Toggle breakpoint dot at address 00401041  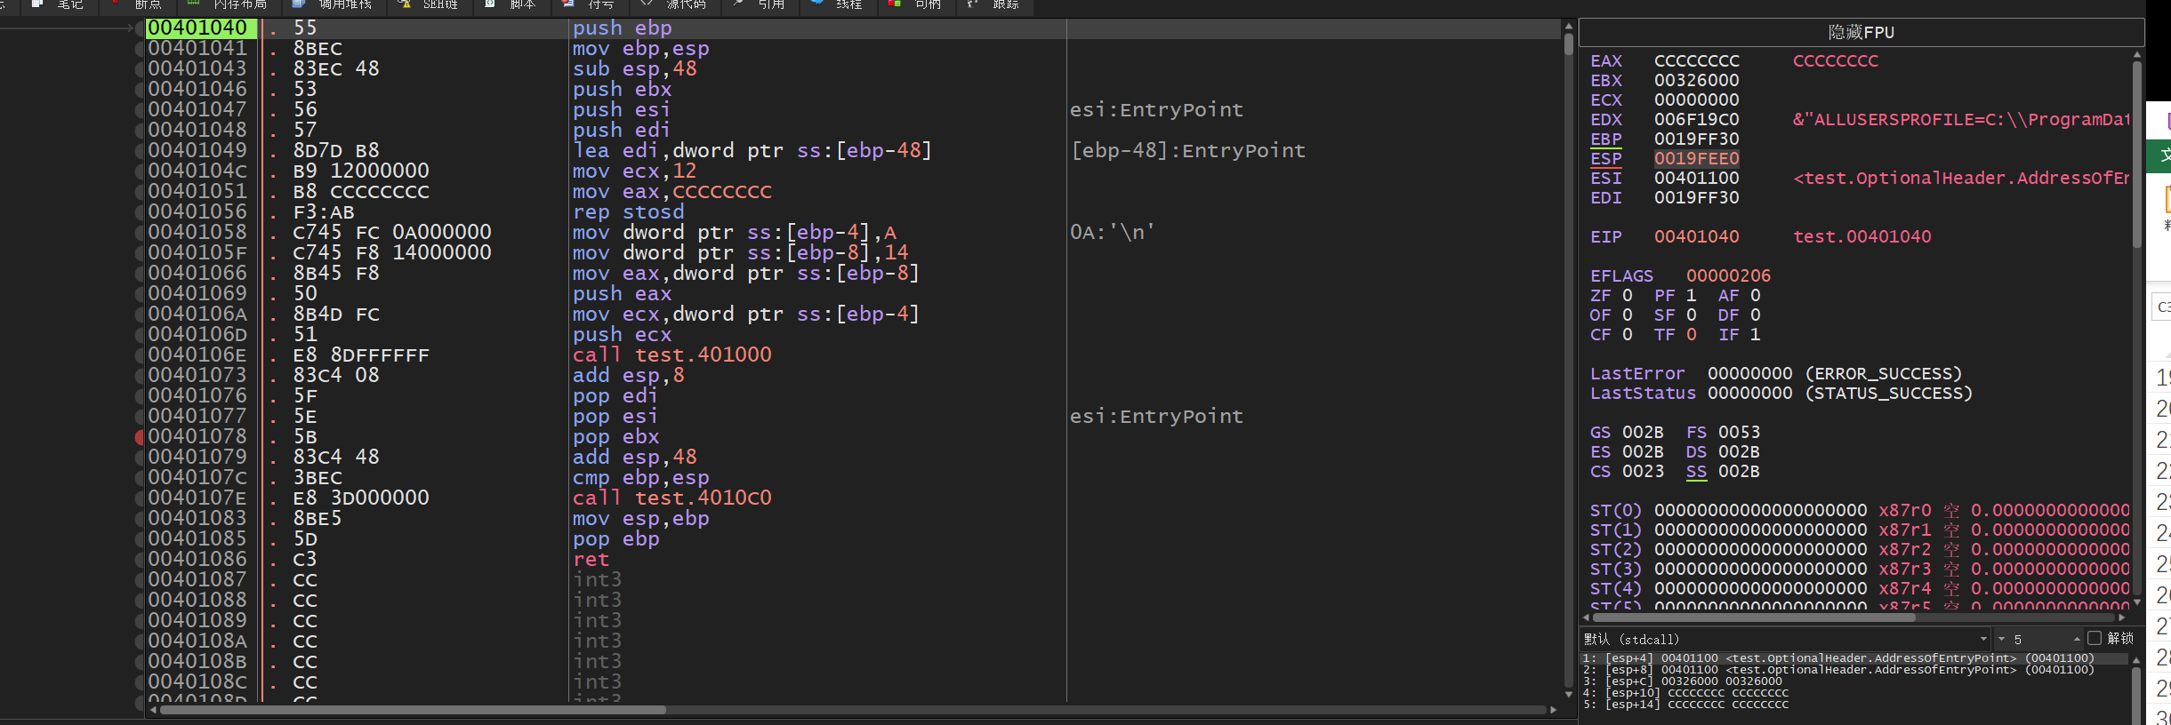click(x=140, y=49)
